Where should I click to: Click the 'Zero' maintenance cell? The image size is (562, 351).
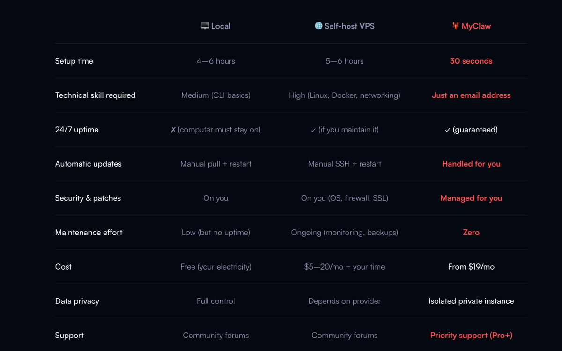[x=471, y=232]
